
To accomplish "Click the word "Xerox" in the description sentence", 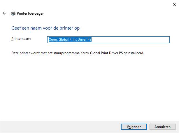I will click(85, 53).
